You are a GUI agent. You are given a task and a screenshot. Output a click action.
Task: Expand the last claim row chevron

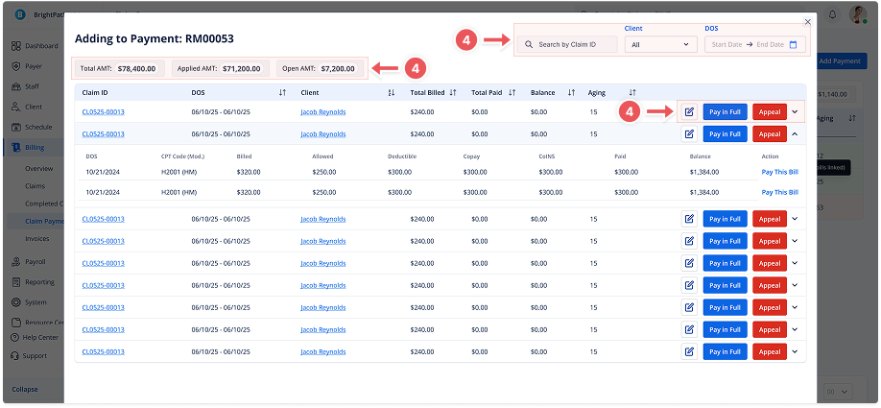796,352
